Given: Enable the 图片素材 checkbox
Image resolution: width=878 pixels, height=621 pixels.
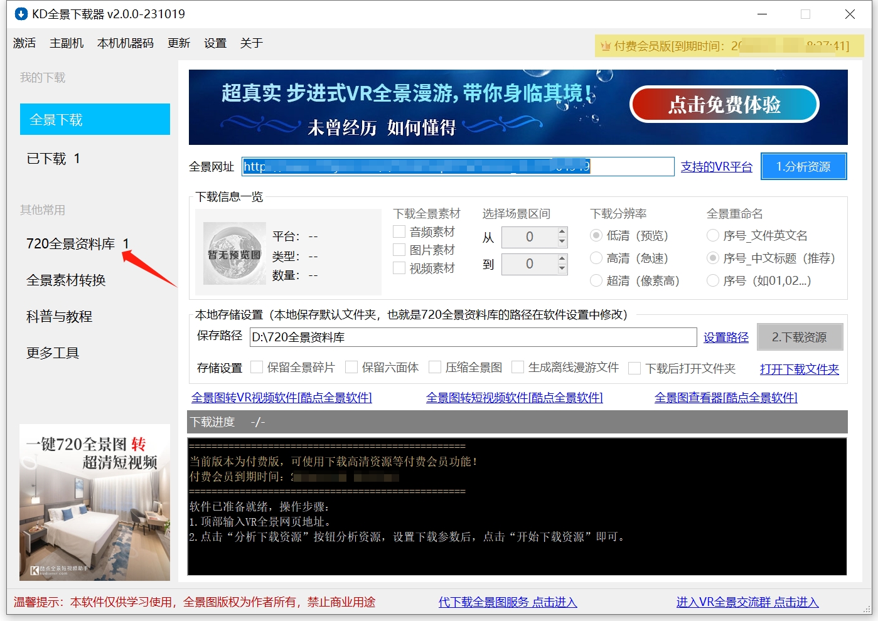Looking at the screenshot, I should click(399, 250).
